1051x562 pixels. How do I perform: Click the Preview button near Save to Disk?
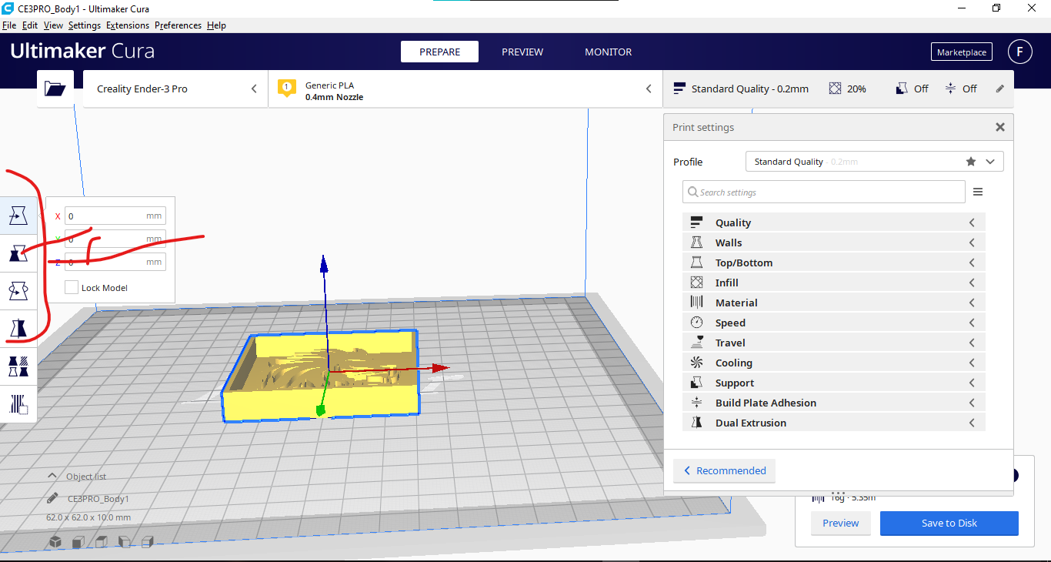point(840,523)
